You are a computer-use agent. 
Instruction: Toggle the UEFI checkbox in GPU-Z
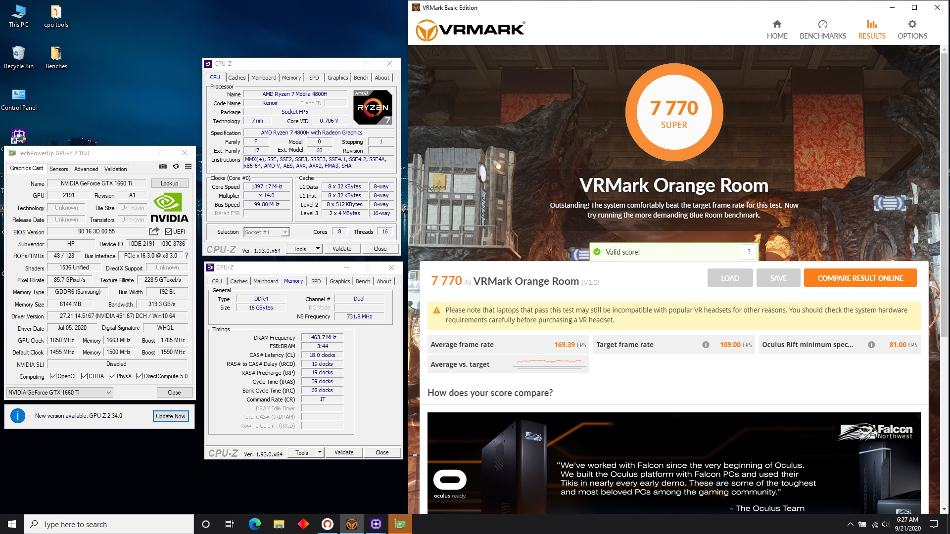click(168, 232)
